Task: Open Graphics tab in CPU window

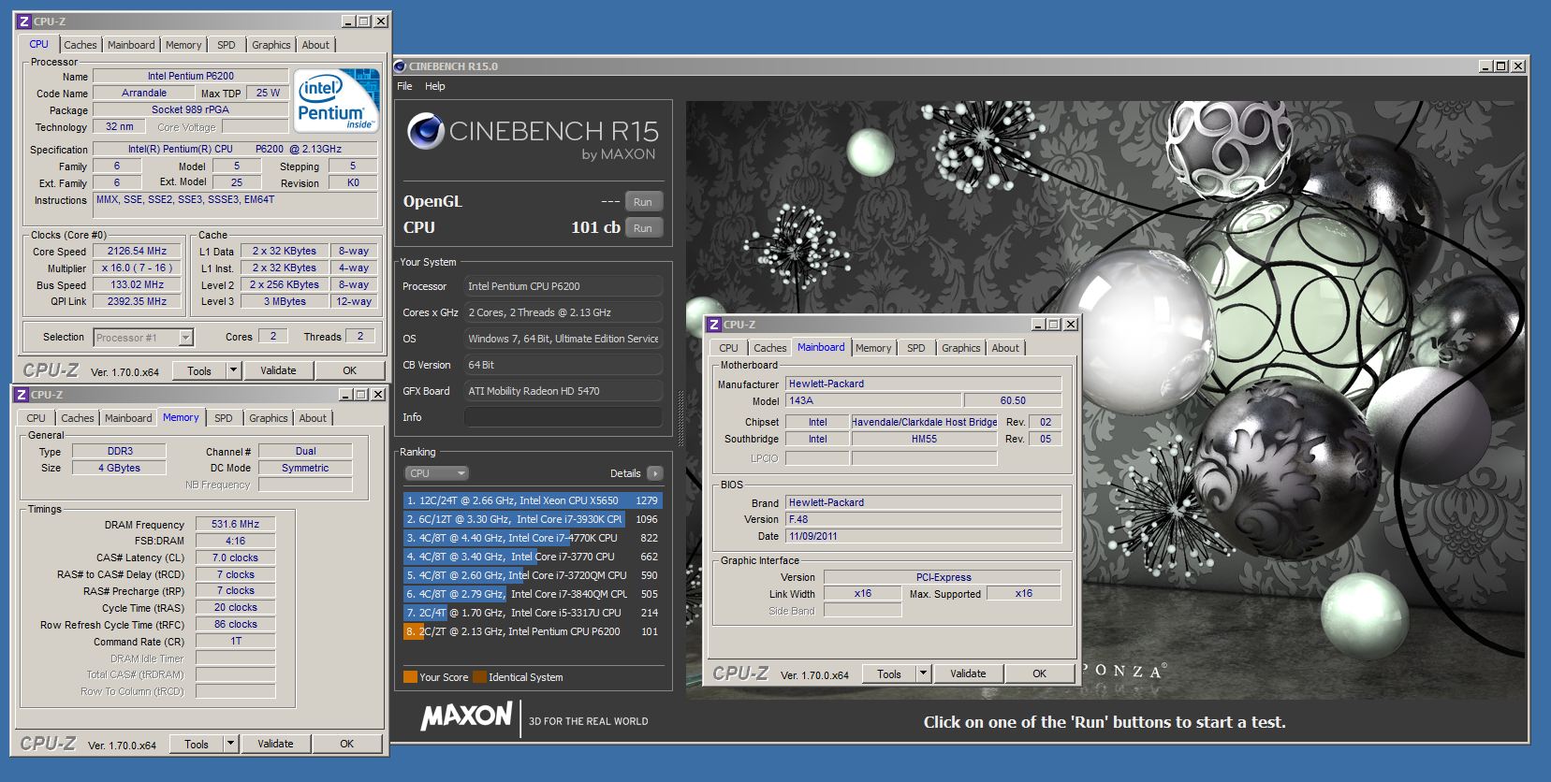Action: point(271,45)
